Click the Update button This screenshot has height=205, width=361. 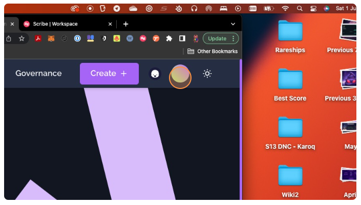point(217,38)
